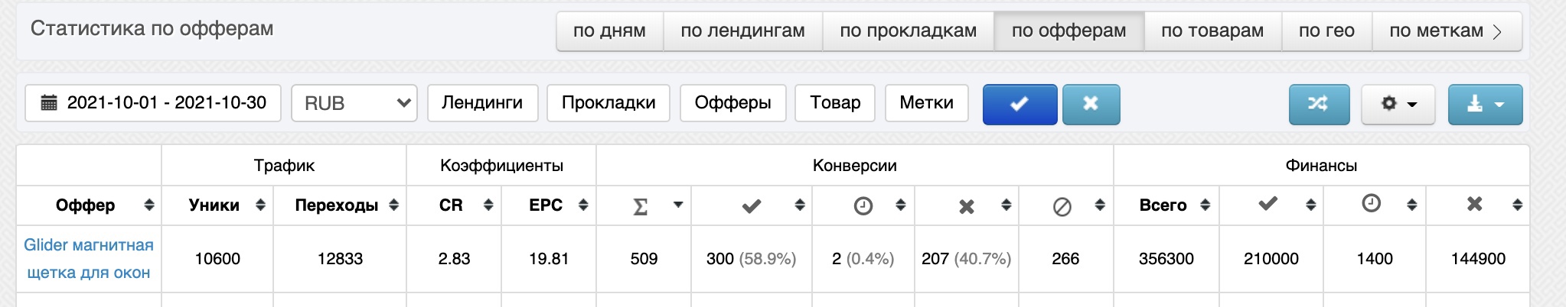Open the Лендинги filter button

[x=482, y=103]
